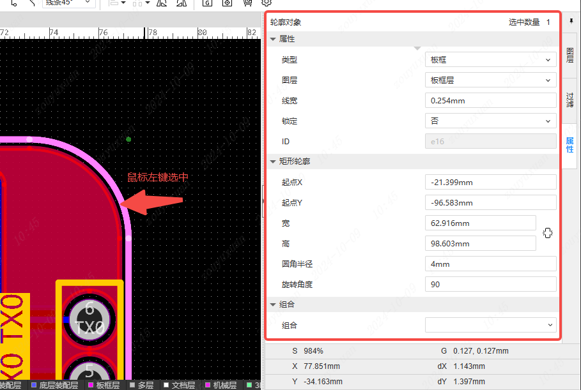The image size is (581, 390).
Task: Select the 文档层 layer tab at bottom
Action: (x=180, y=385)
